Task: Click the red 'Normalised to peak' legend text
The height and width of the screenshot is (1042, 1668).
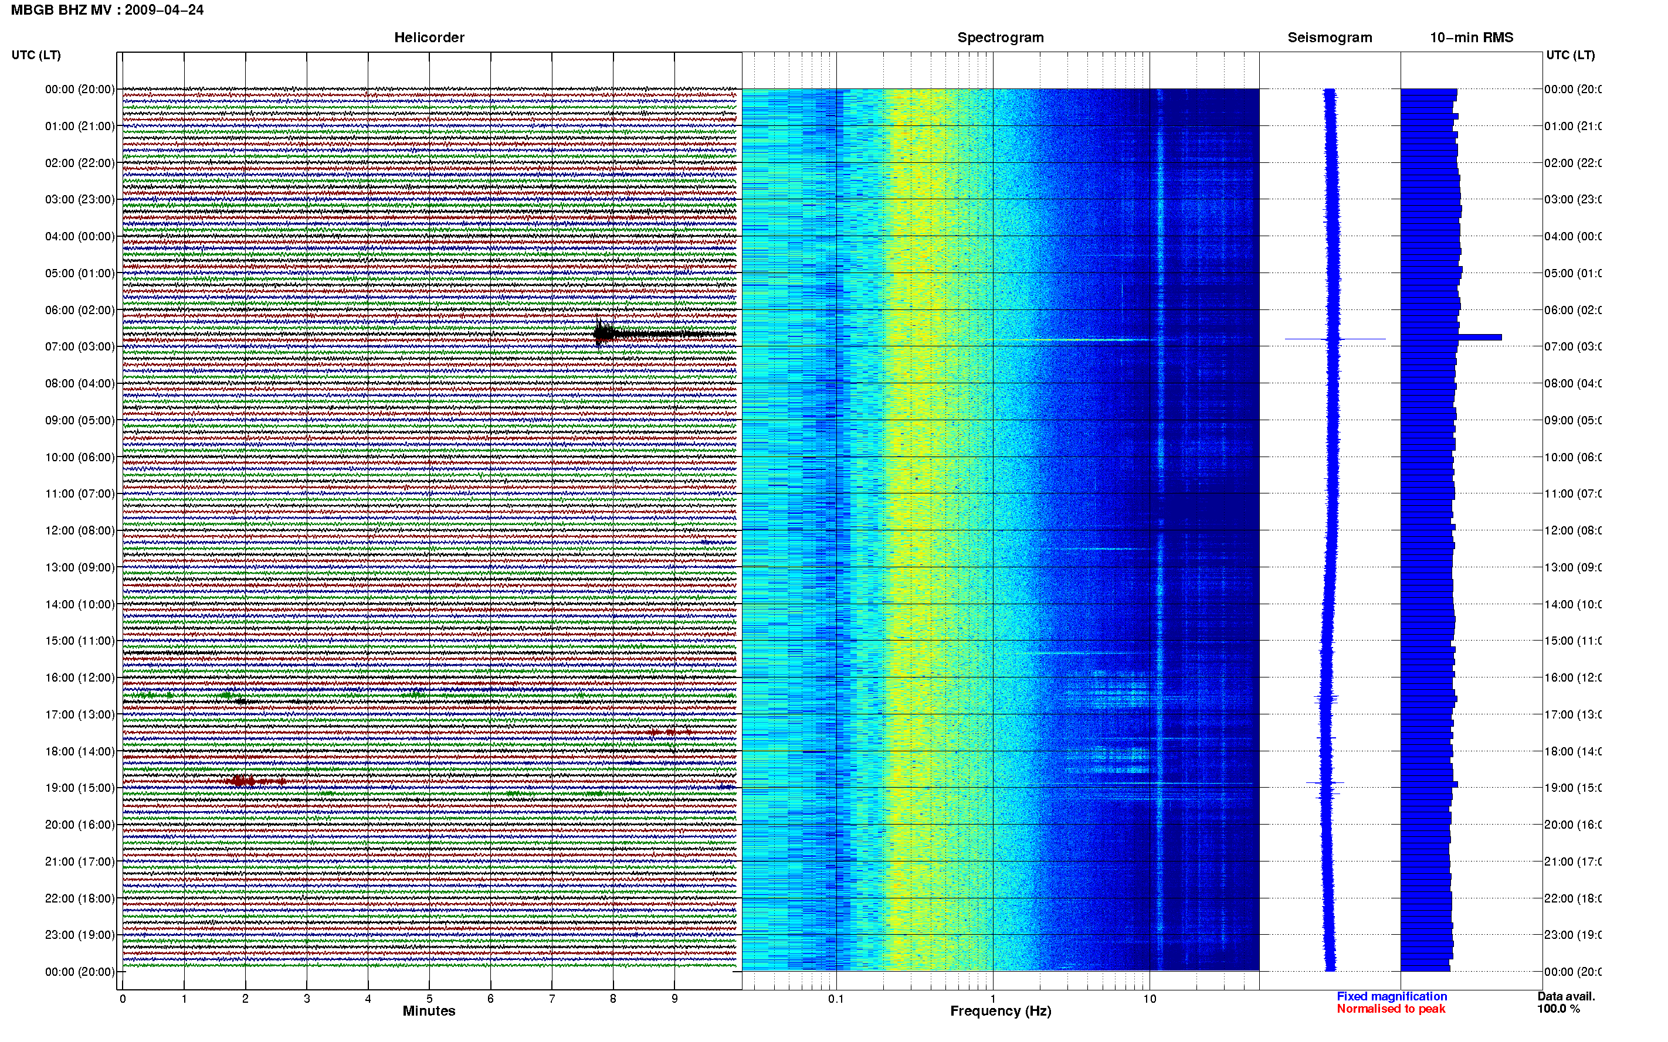Action: point(1391,1009)
